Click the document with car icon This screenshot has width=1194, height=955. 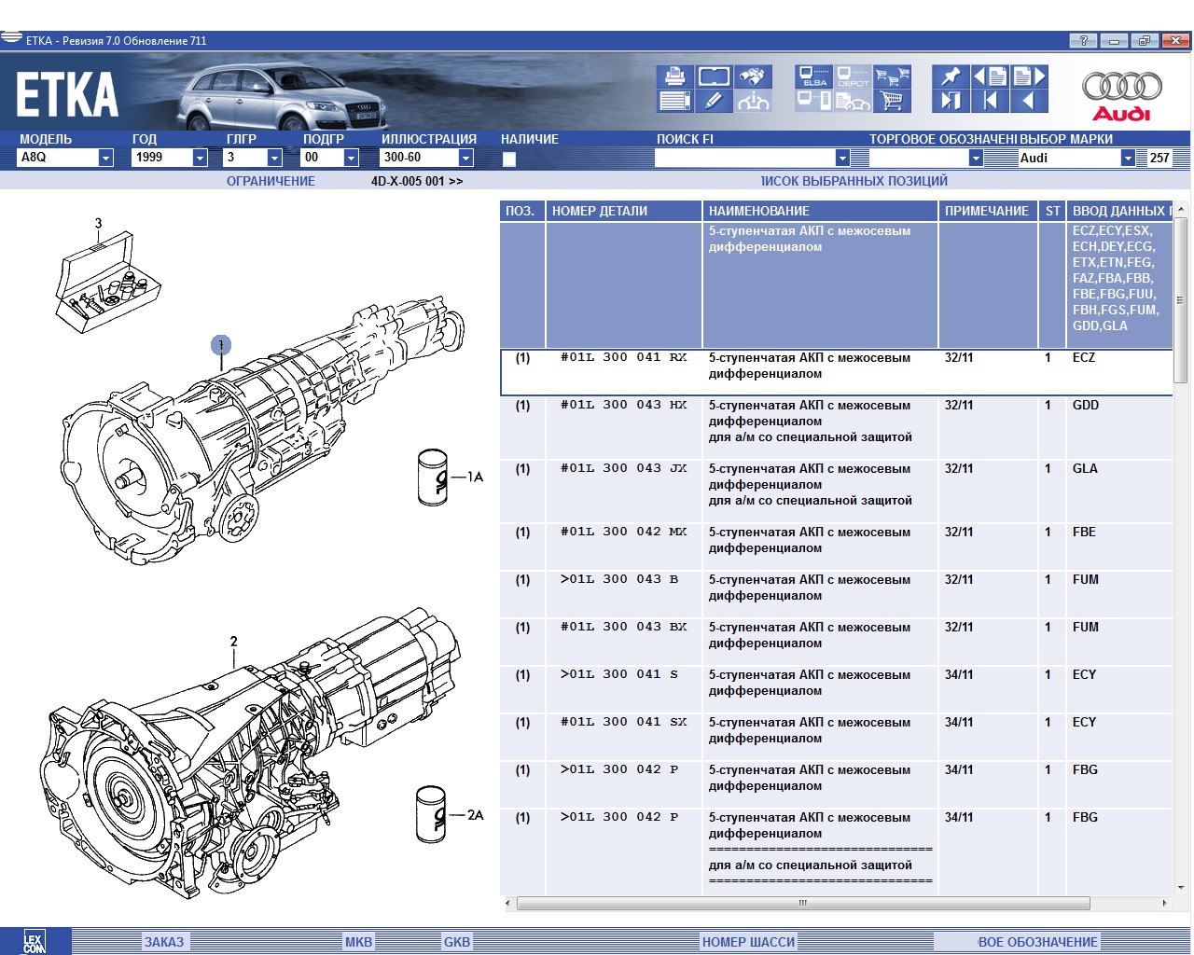coord(853,101)
